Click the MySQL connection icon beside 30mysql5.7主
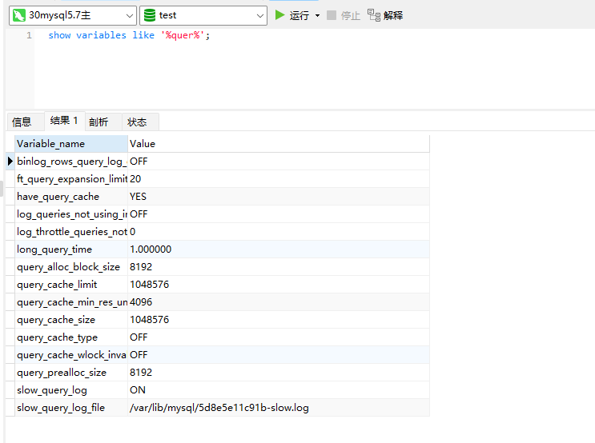This screenshot has height=443, width=595. 18,15
